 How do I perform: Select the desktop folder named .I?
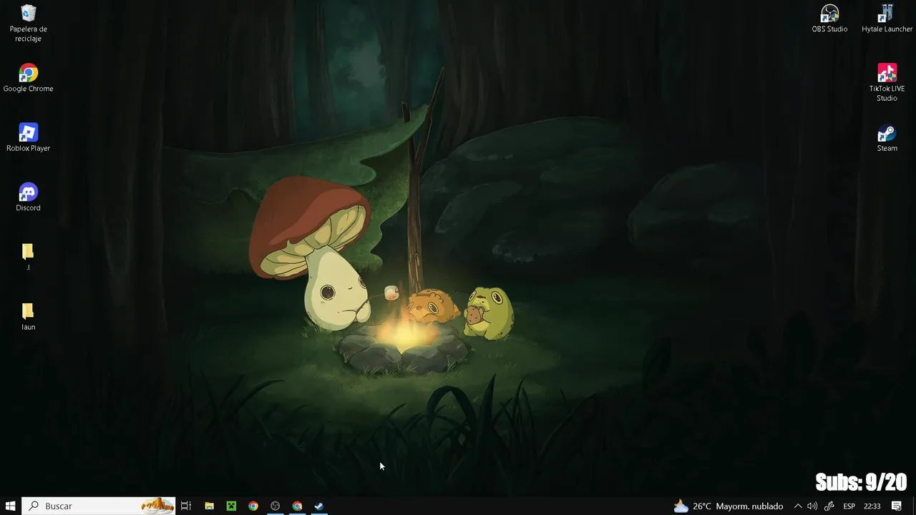28,257
